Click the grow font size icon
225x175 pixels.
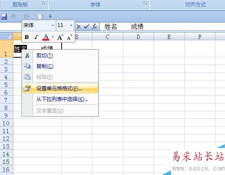(x=60, y=37)
